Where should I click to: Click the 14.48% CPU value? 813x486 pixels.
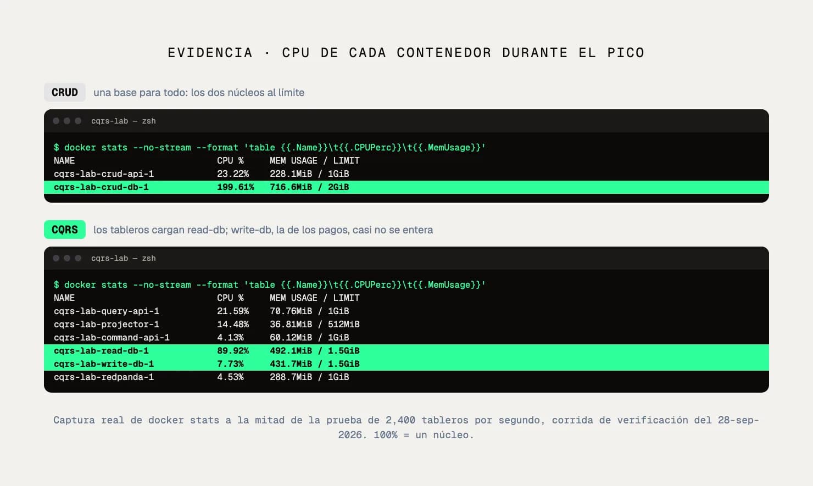(233, 324)
